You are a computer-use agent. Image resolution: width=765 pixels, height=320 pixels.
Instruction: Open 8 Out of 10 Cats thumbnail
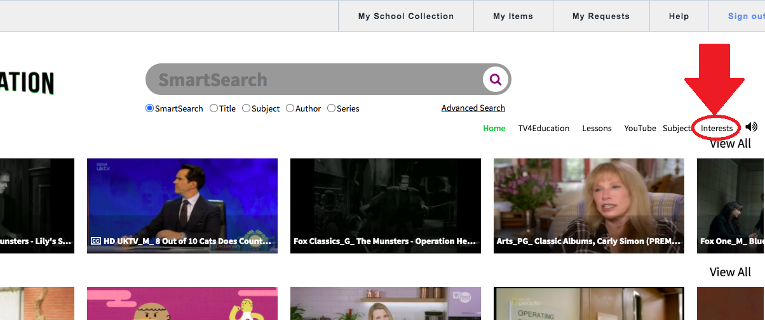(182, 206)
